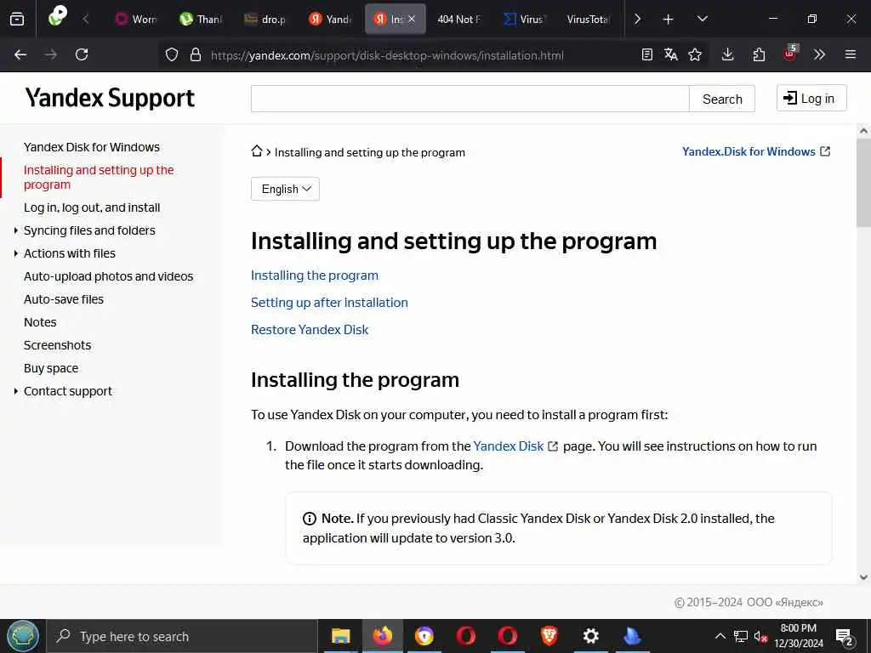Bookmark this page with the star
Screen dimensions: 871x653
[695, 54]
